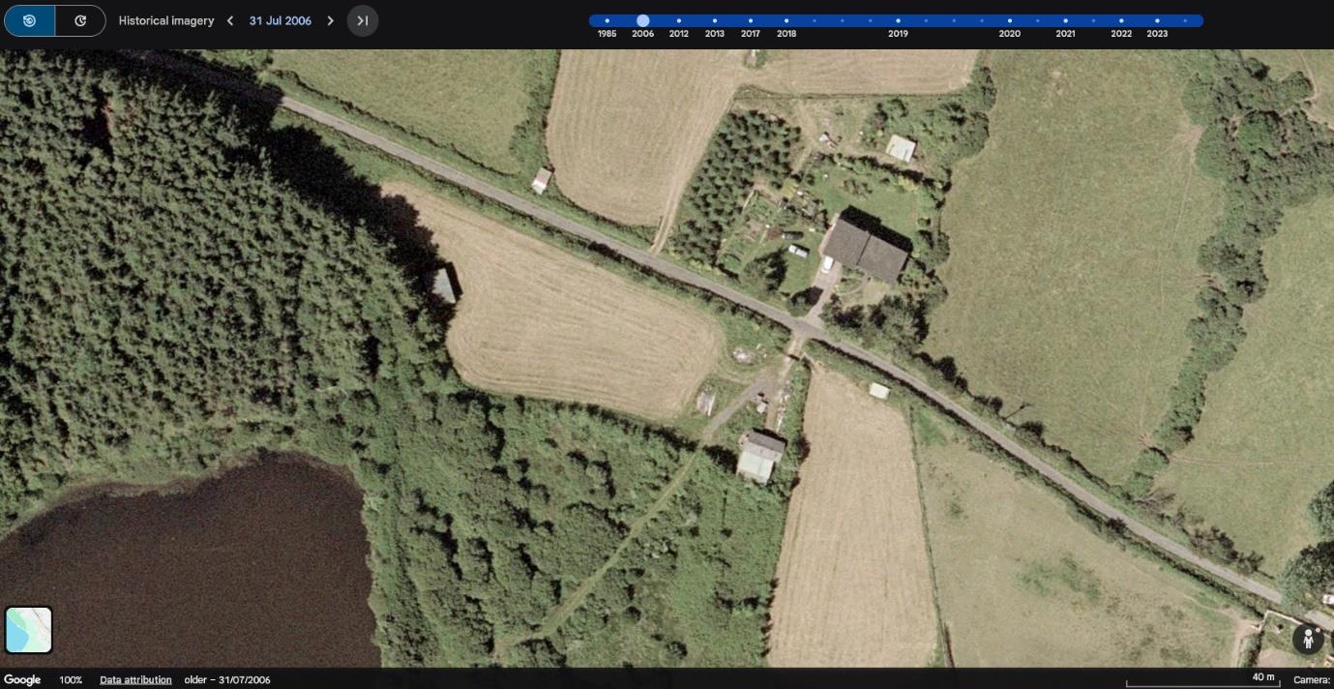Open the overview minimap thumbnail
This screenshot has width=1334, height=689.
[28, 629]
